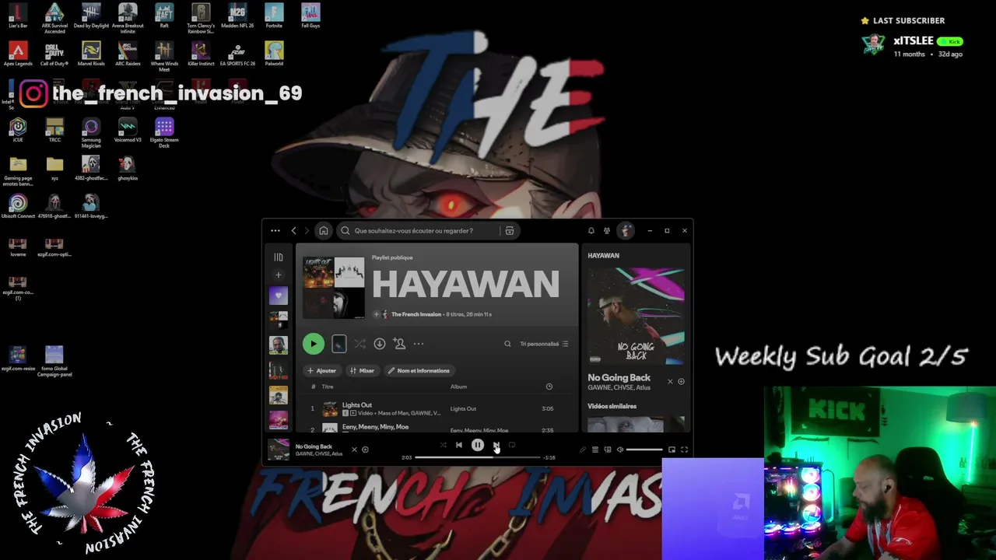Screen dimensions: 996x560
Task: Launch Palworld from desktop
Action: click(274, 54)
